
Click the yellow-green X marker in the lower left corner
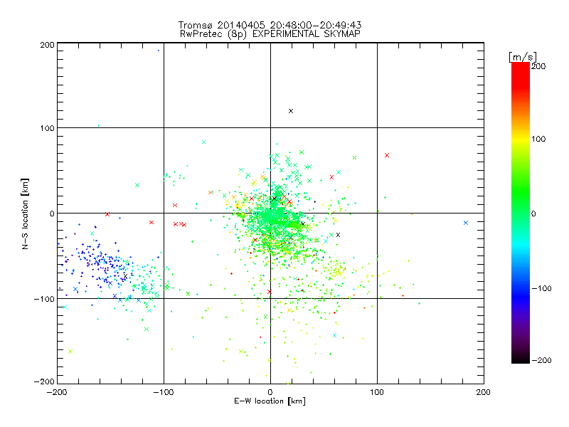point(70,352)
